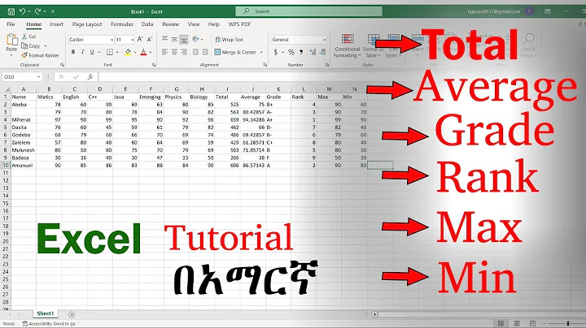This screenshot has width=586, height=328.
Task: Apply red font color
Action: click(x=143, y=52)
